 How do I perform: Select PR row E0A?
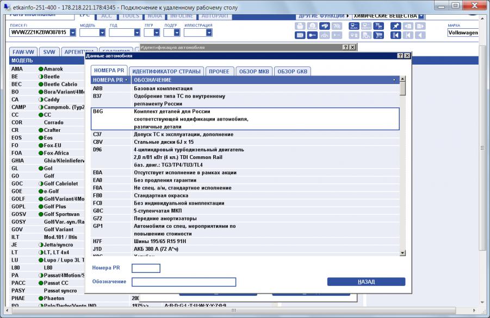(245, 173)
